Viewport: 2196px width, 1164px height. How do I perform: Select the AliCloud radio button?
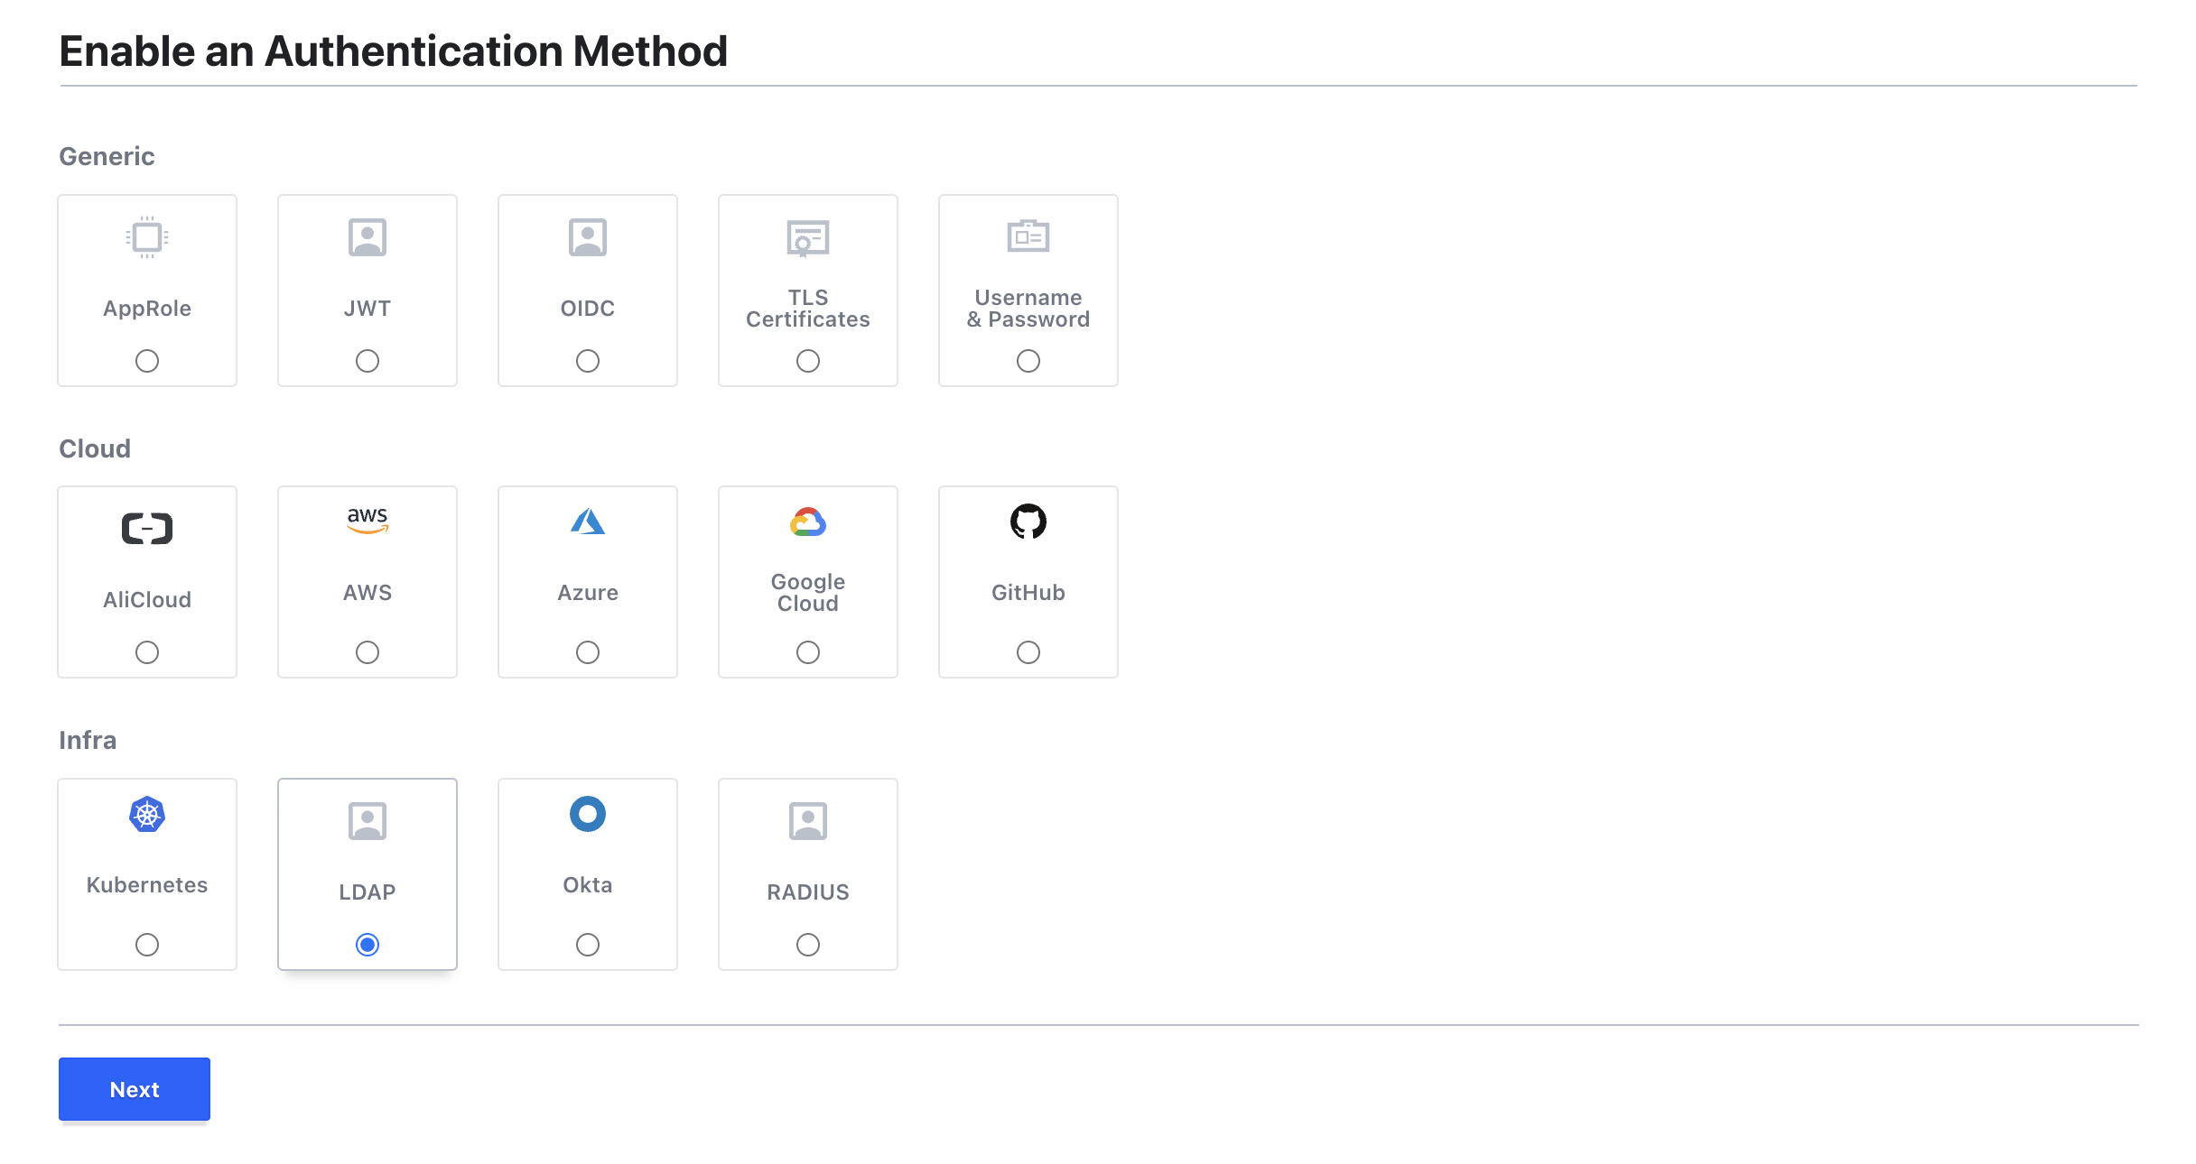(x=147, y=652)
